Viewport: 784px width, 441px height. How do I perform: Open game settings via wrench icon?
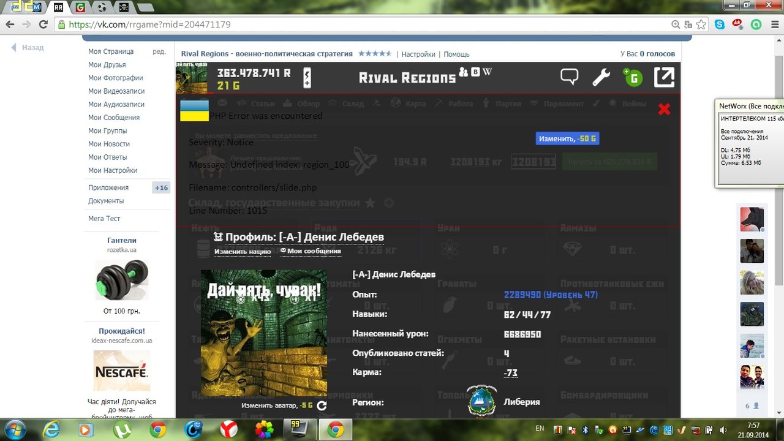[x=601, y=77]
